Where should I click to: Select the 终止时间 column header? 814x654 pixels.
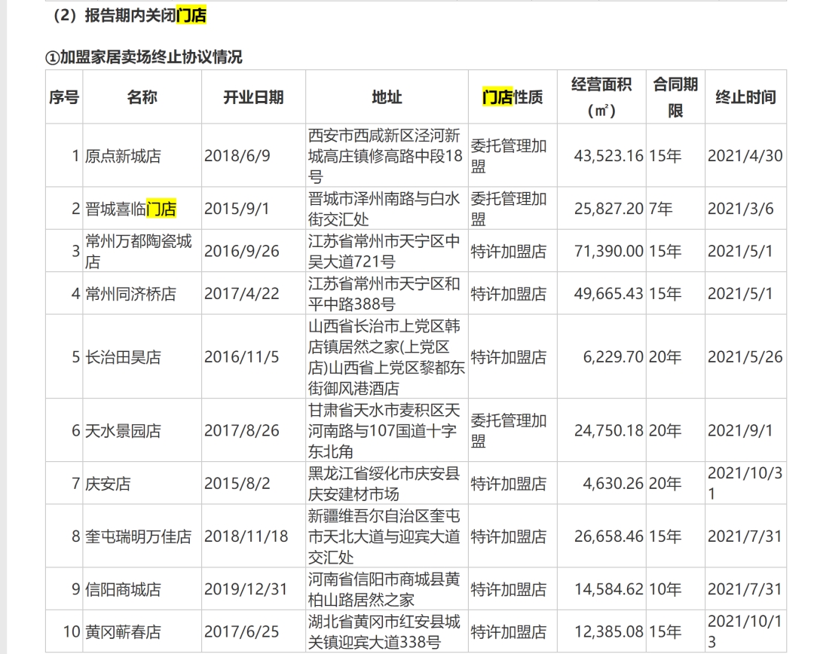point(745,97)
